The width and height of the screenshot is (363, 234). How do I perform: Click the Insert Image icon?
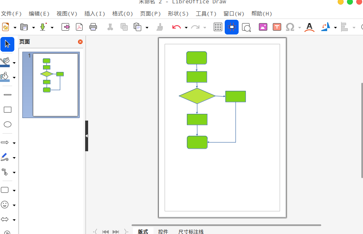click(263, 27)
